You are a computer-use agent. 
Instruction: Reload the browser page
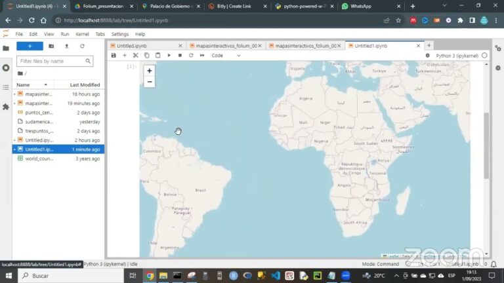point(31,20)
